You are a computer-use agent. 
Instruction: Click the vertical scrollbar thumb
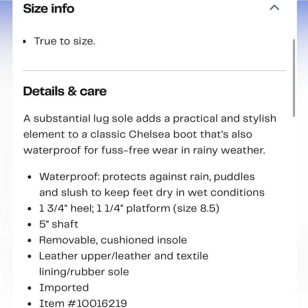(x=294, y=78)
